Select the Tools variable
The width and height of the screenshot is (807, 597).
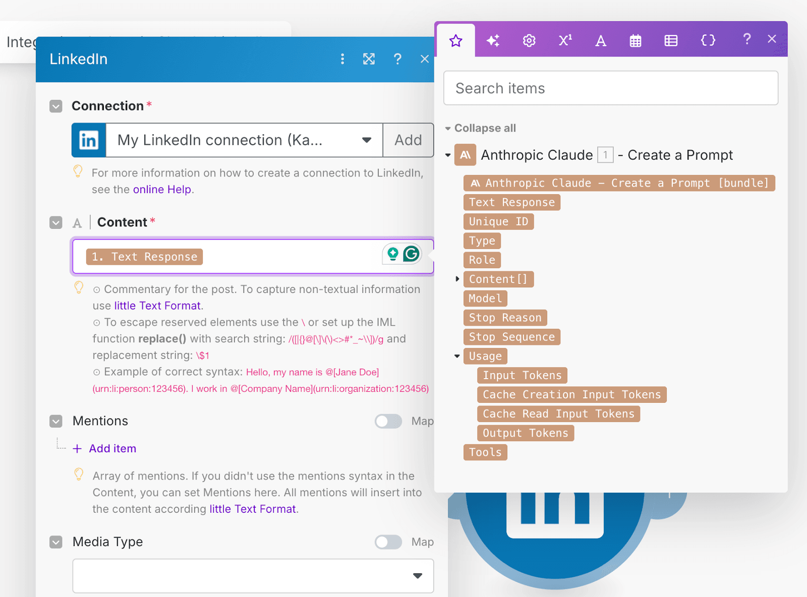click(x=485, y=452)
